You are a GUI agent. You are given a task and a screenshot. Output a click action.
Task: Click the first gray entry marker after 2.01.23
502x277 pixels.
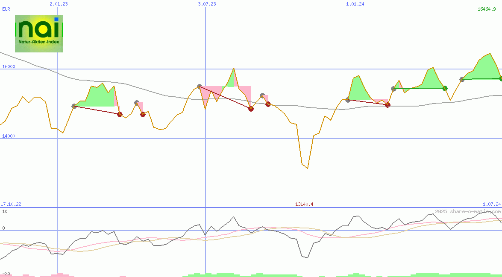[74, 106]
